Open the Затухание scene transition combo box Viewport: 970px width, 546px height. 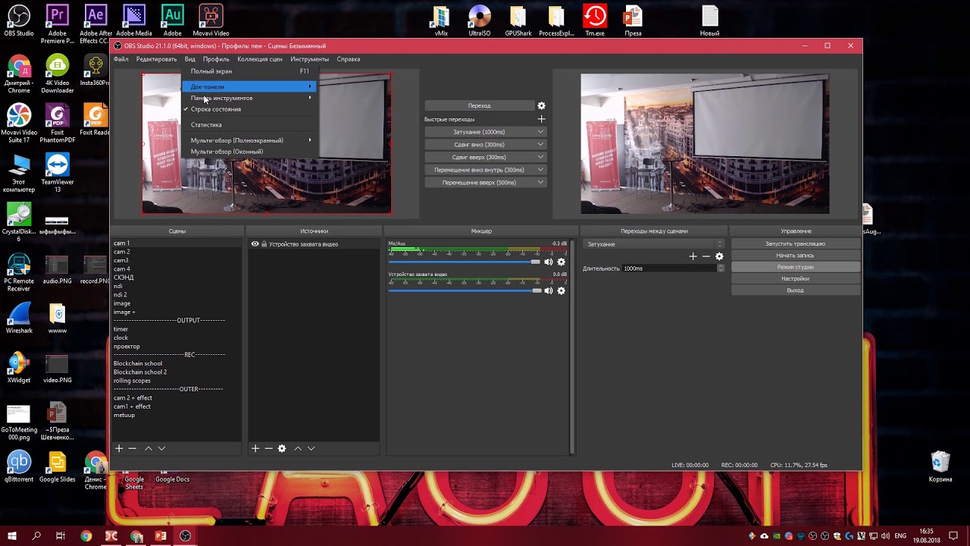(x=654, y=244)
